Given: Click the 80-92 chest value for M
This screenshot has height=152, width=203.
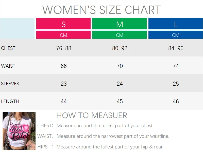Looking at the screenshot, I should tap(120, 48).
